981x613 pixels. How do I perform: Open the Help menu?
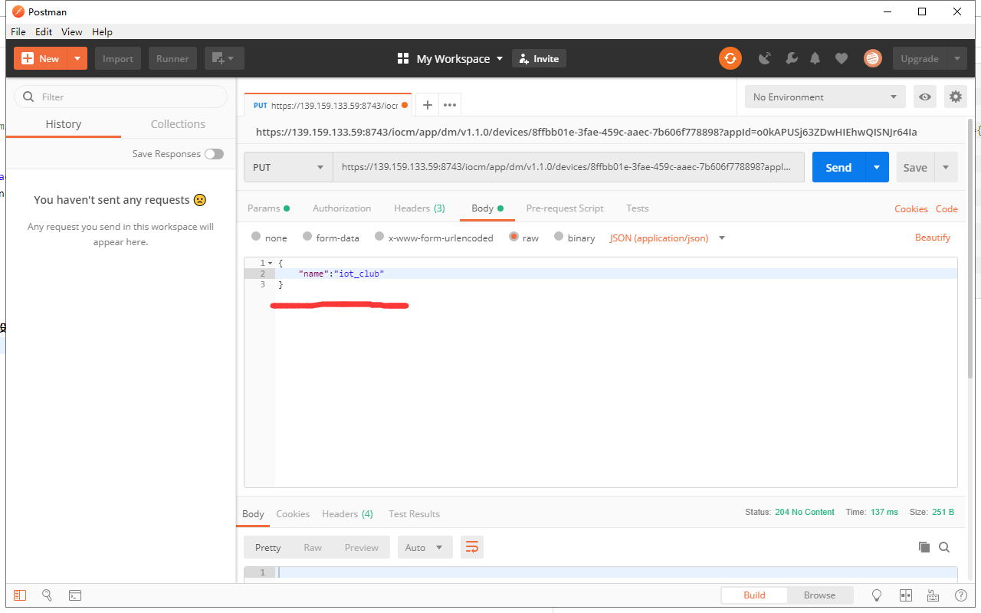tap(102, 31)
